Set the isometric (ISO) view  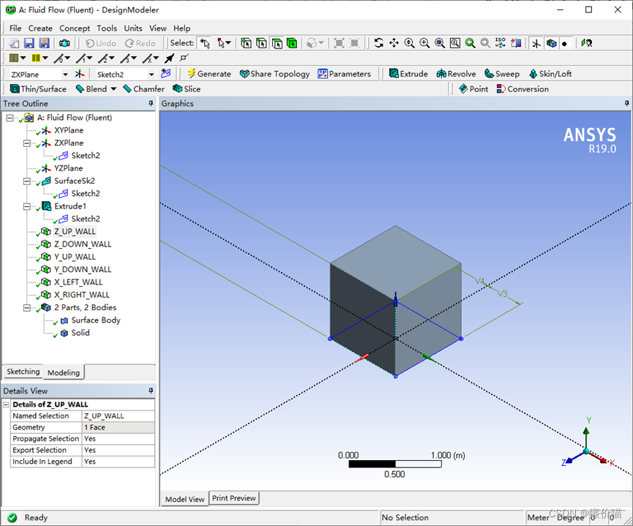pyautogui.click(x=501, y=43)
